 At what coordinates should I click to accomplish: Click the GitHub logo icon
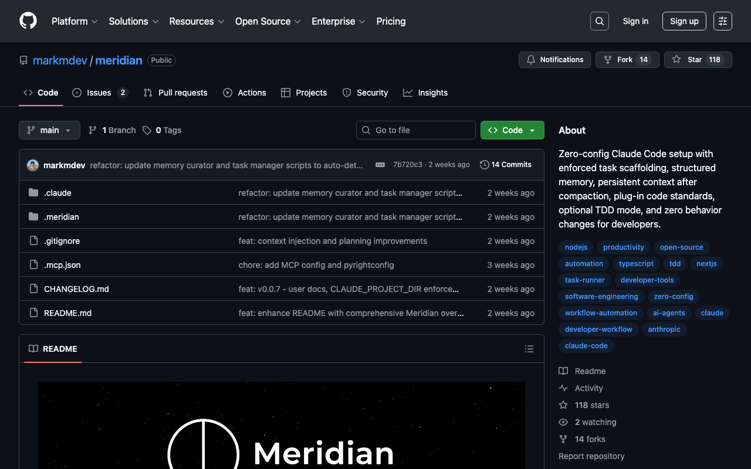click(28, 21)
